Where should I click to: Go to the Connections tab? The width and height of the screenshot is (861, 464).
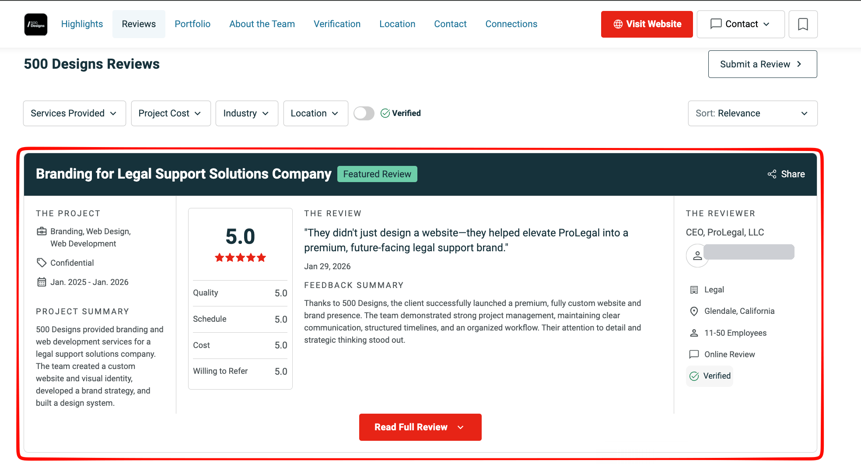click(511, 24)
